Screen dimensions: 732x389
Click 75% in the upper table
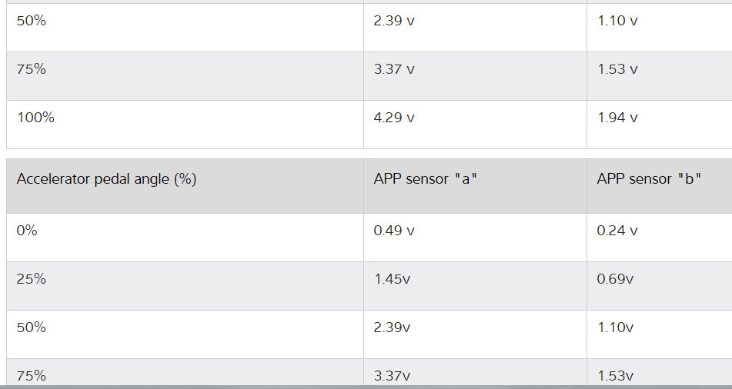(32, 69)
